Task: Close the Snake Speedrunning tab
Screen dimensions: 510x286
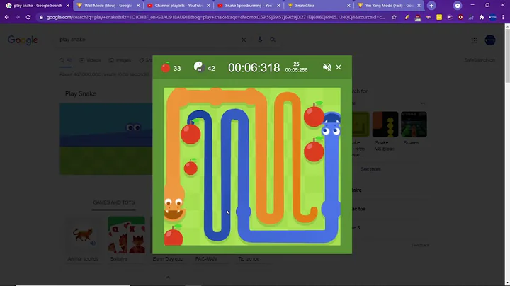Action: [278, 6]
